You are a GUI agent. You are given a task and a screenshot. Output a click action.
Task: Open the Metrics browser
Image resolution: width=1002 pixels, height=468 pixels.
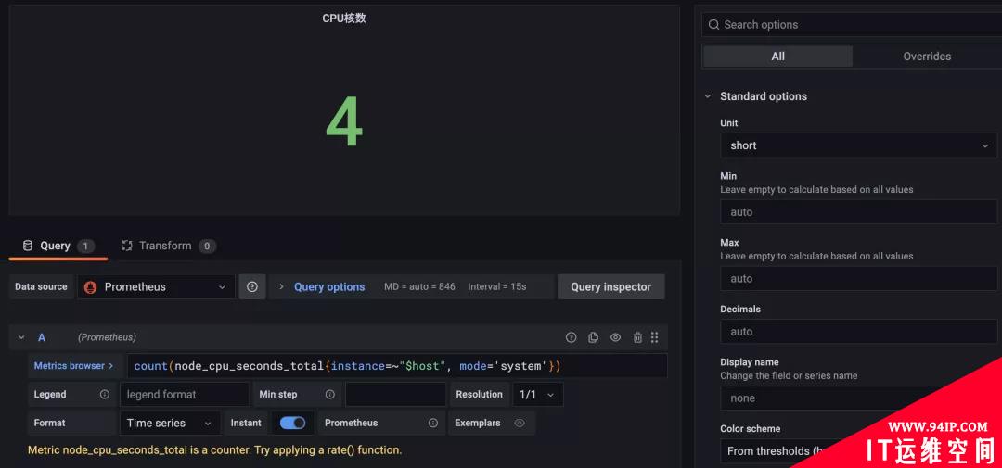coord(73,366)
